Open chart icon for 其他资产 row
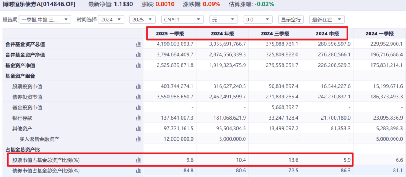 pyautogui.click(x=138, y=129)
